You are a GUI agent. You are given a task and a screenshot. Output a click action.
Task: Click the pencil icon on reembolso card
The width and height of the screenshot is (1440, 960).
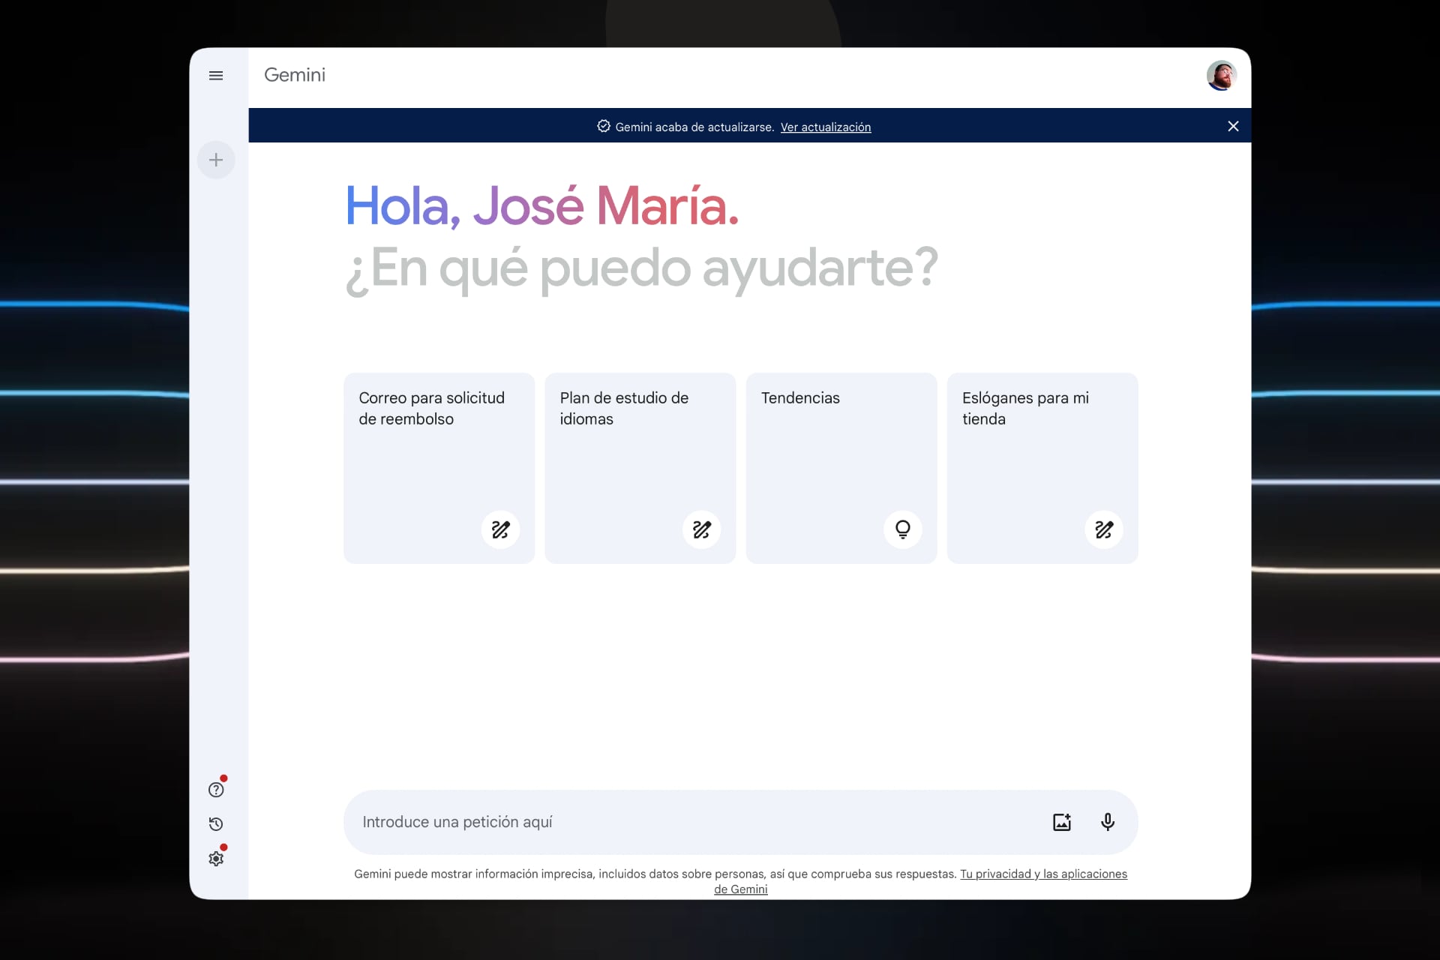click(500, 529)
